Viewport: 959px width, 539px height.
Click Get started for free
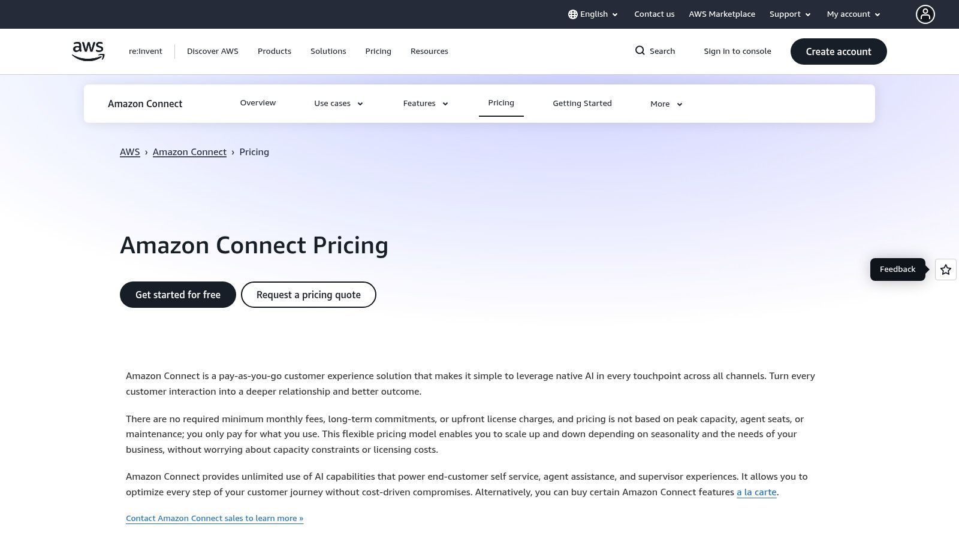(177, 295)
